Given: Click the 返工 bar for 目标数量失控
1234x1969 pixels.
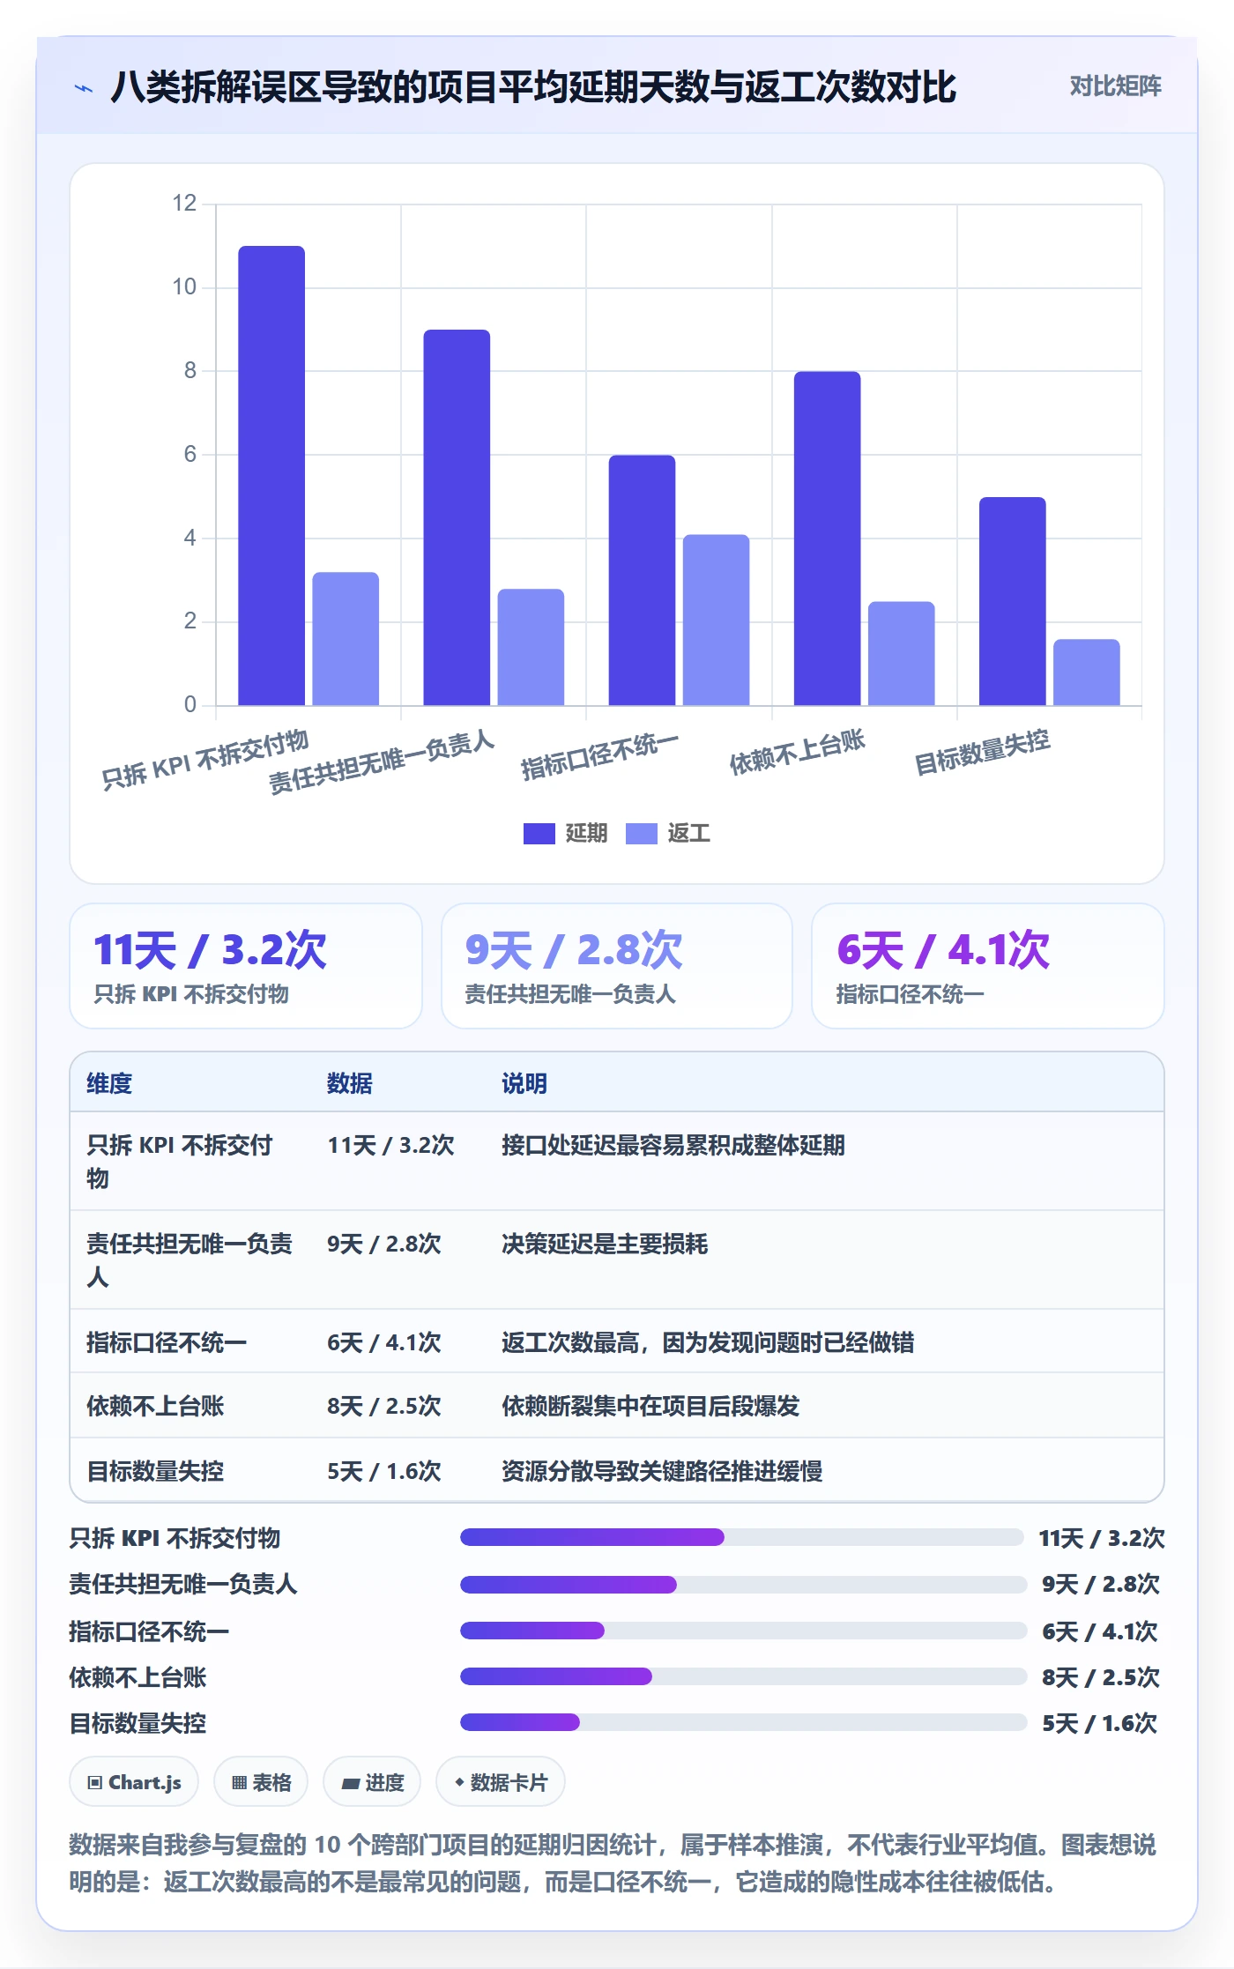Looking at the screenshot, I should pos(1086,672).
